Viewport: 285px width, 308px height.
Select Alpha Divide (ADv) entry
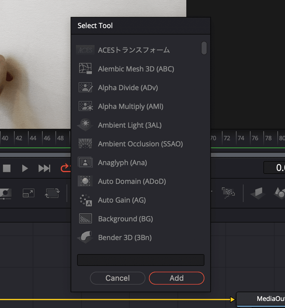(x=128, y=88)
